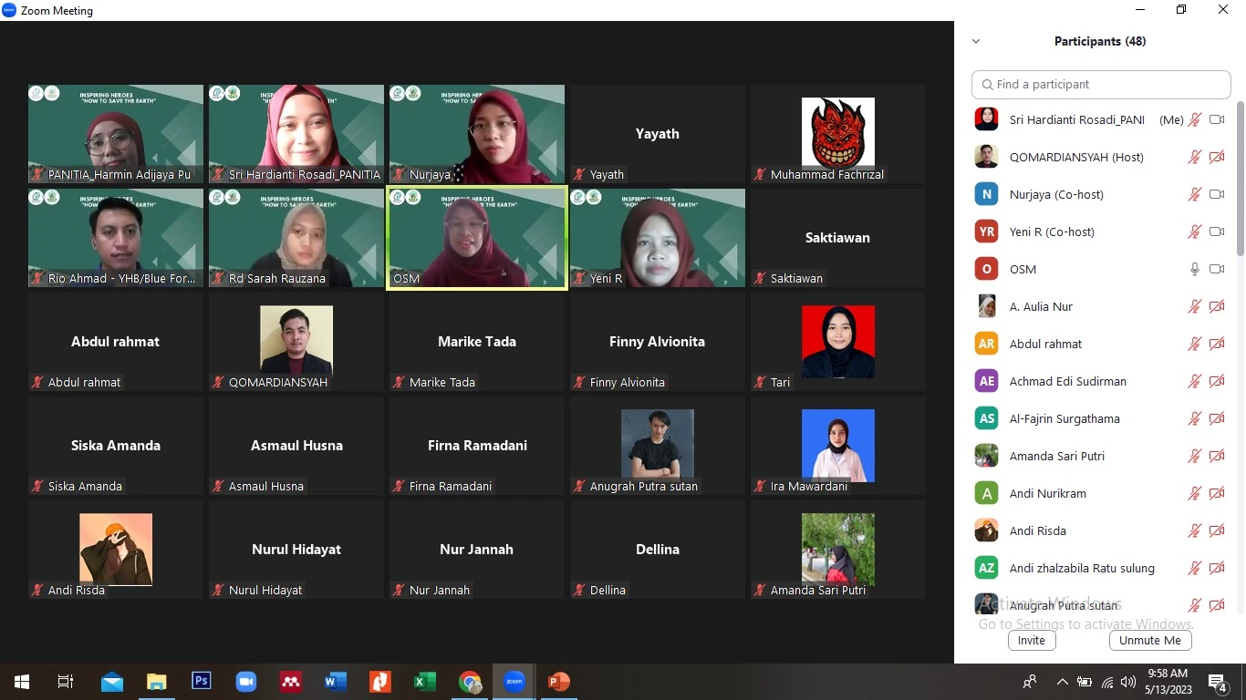Screen dimensions: 1246x700
Task: Click OSM's avatar in the participants list
Action: pyautogui.click(x=986, y=269)
